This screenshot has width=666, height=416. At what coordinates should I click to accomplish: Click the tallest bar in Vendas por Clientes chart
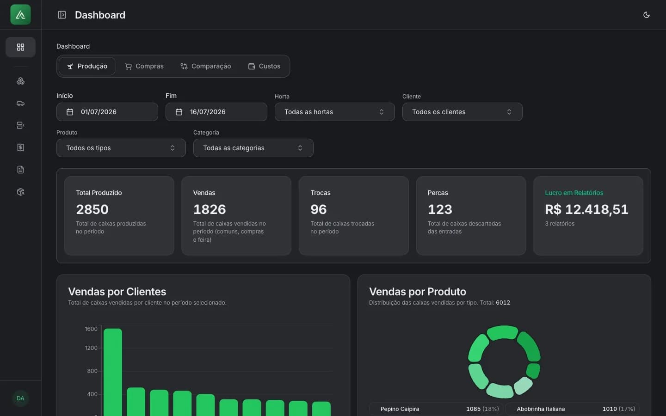tap(113, 372)
